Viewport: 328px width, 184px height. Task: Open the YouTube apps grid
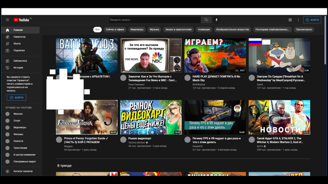pos(290,20)
